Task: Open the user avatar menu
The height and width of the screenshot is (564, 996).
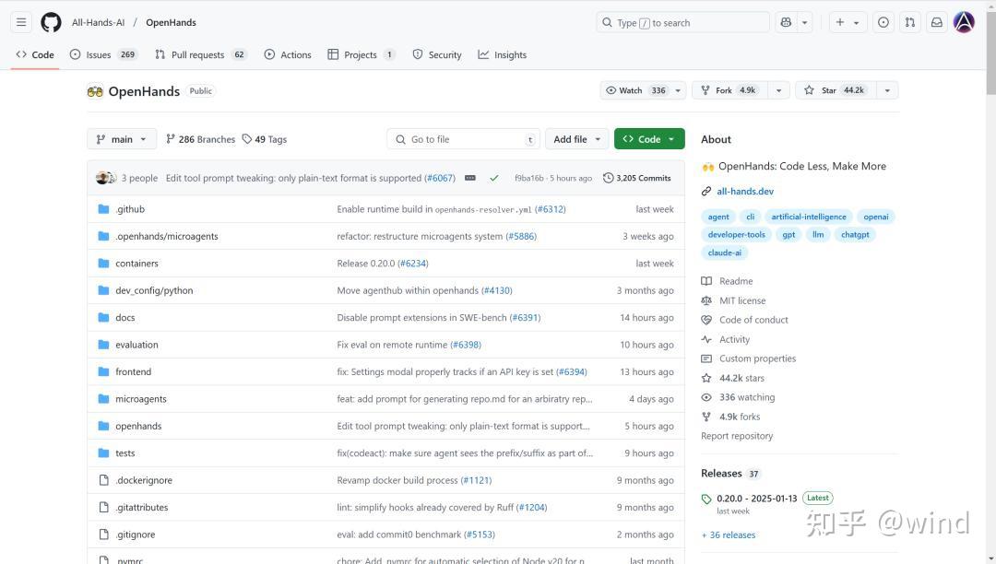Action: (964, 22)
